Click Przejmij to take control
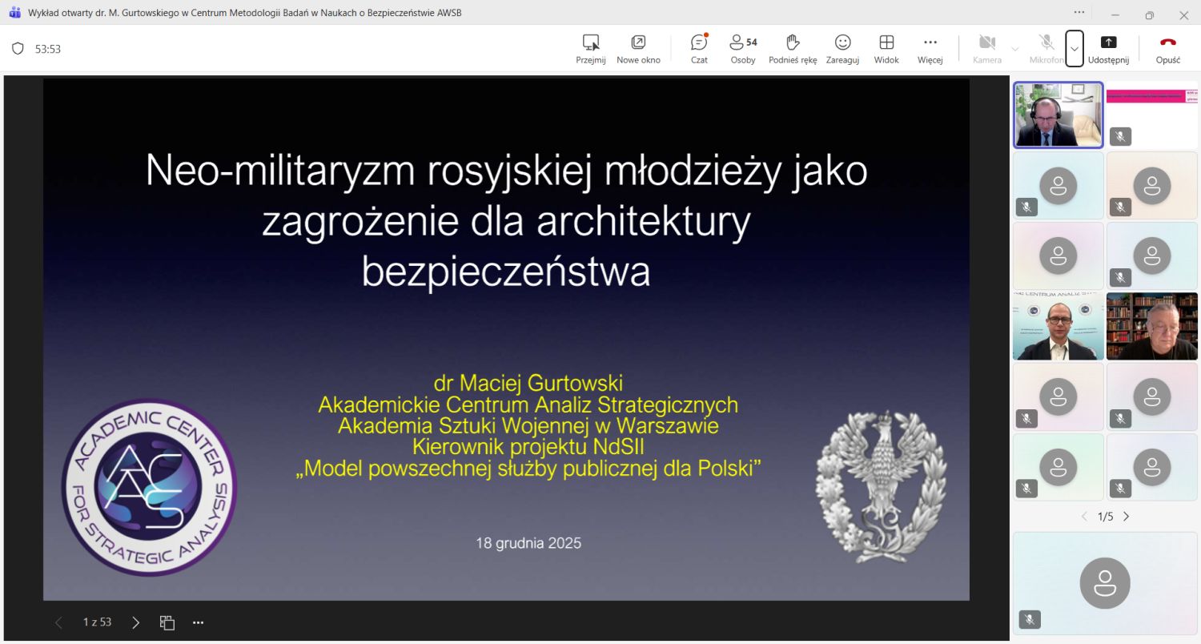This screenshot has height=644, width=1201. [590, 49]
